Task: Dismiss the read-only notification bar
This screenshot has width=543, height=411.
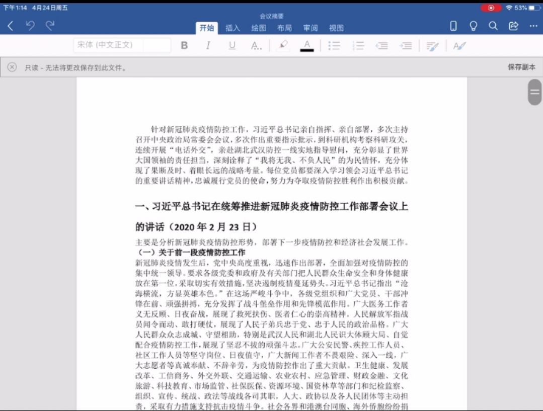Action: coord(12,67)
